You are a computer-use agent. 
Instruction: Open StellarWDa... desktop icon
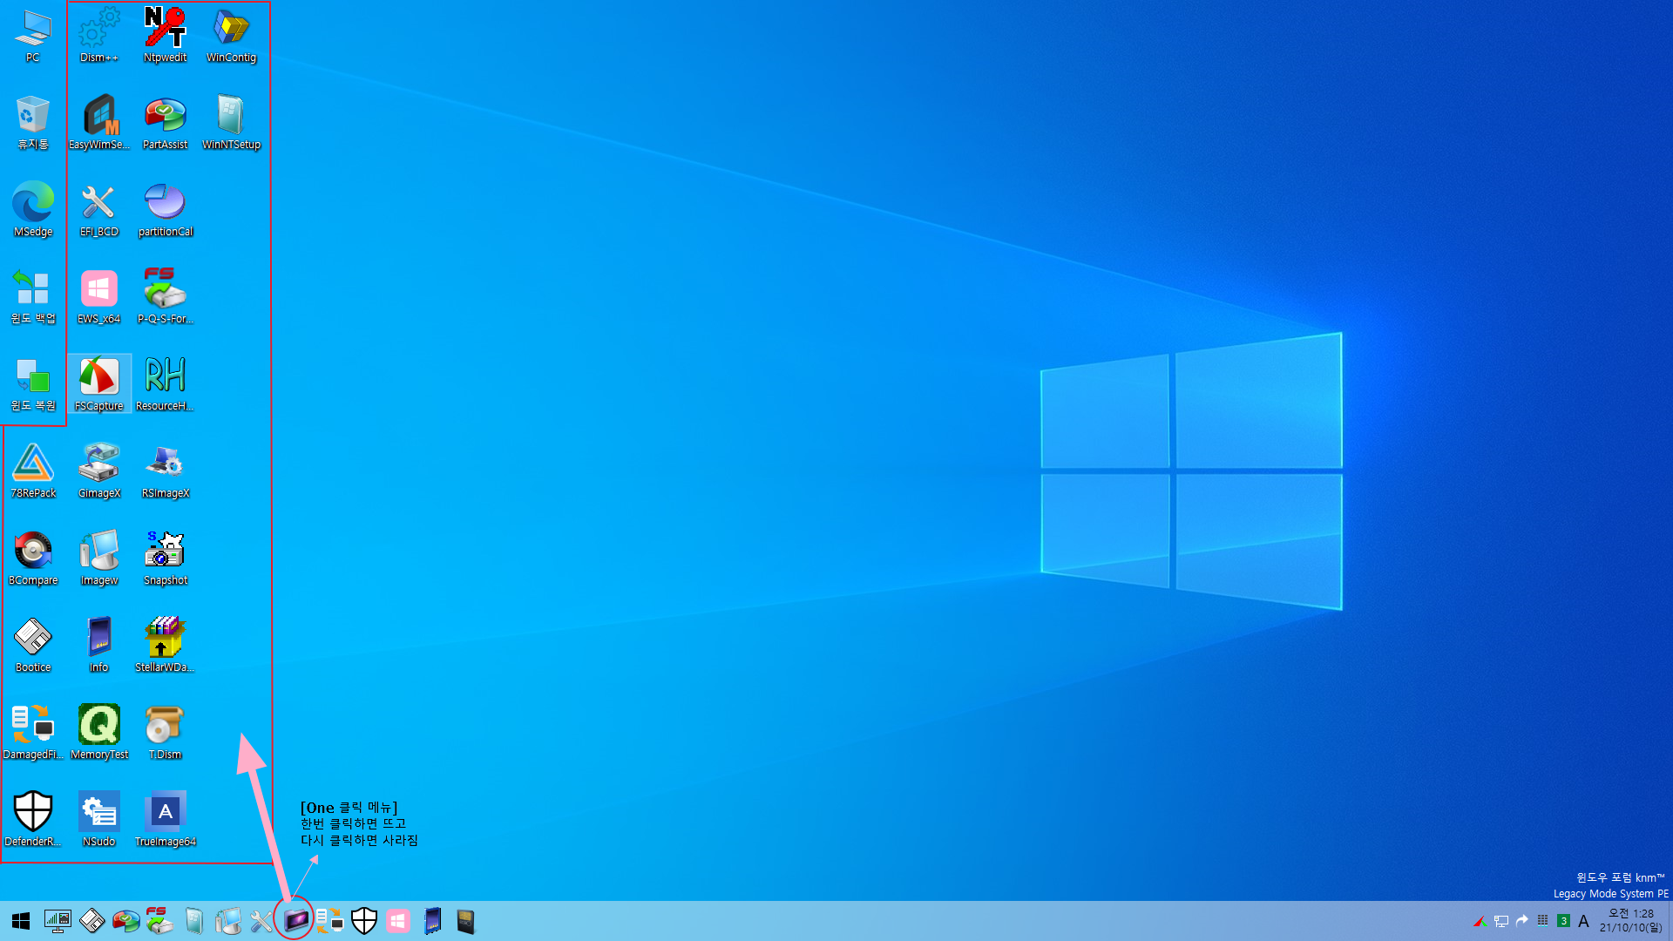tap(166, 646)
